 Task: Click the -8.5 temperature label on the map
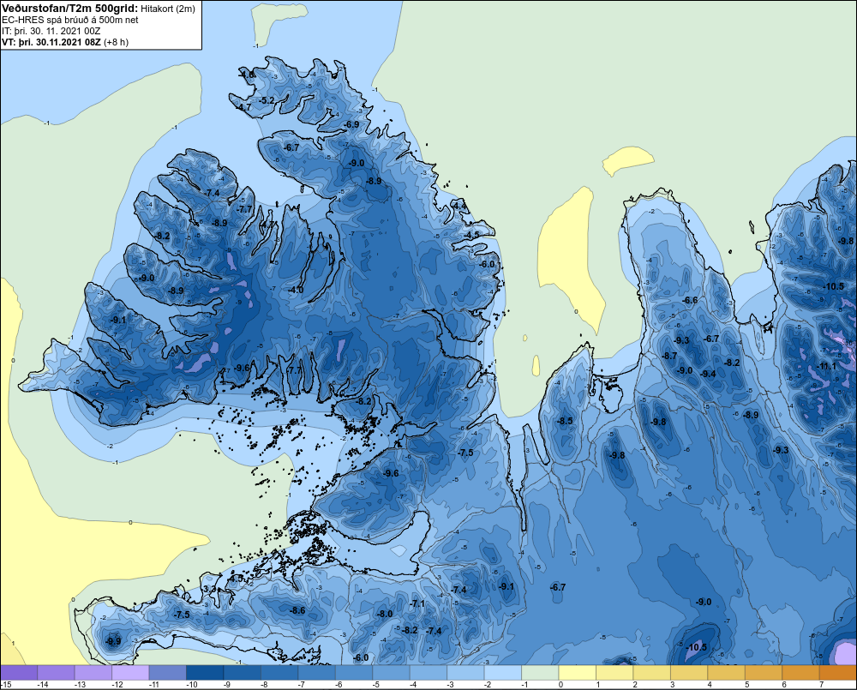coord(565,421)
